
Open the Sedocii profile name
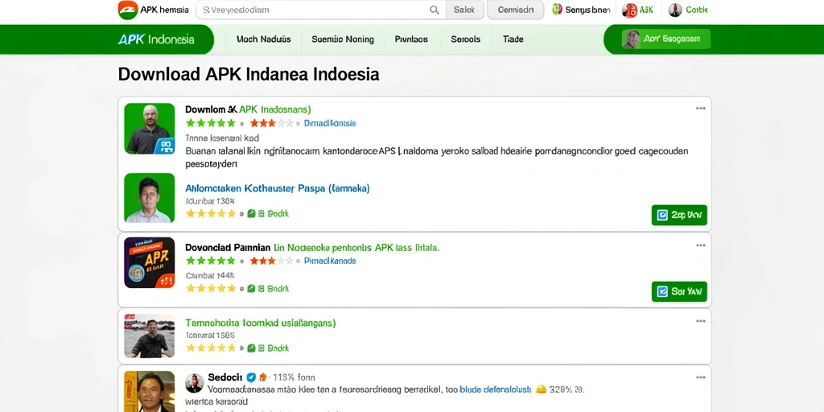click(x=225, y=377)
